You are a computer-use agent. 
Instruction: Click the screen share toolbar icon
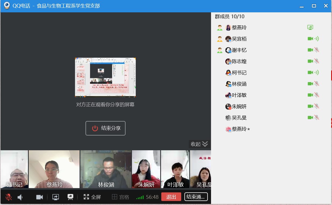(56, 197)
